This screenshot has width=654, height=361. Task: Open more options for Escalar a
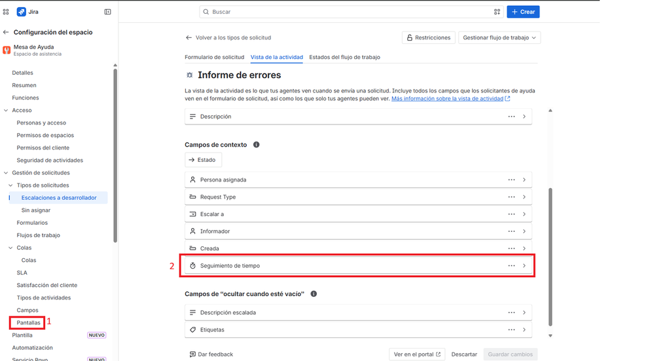(511, 214)
